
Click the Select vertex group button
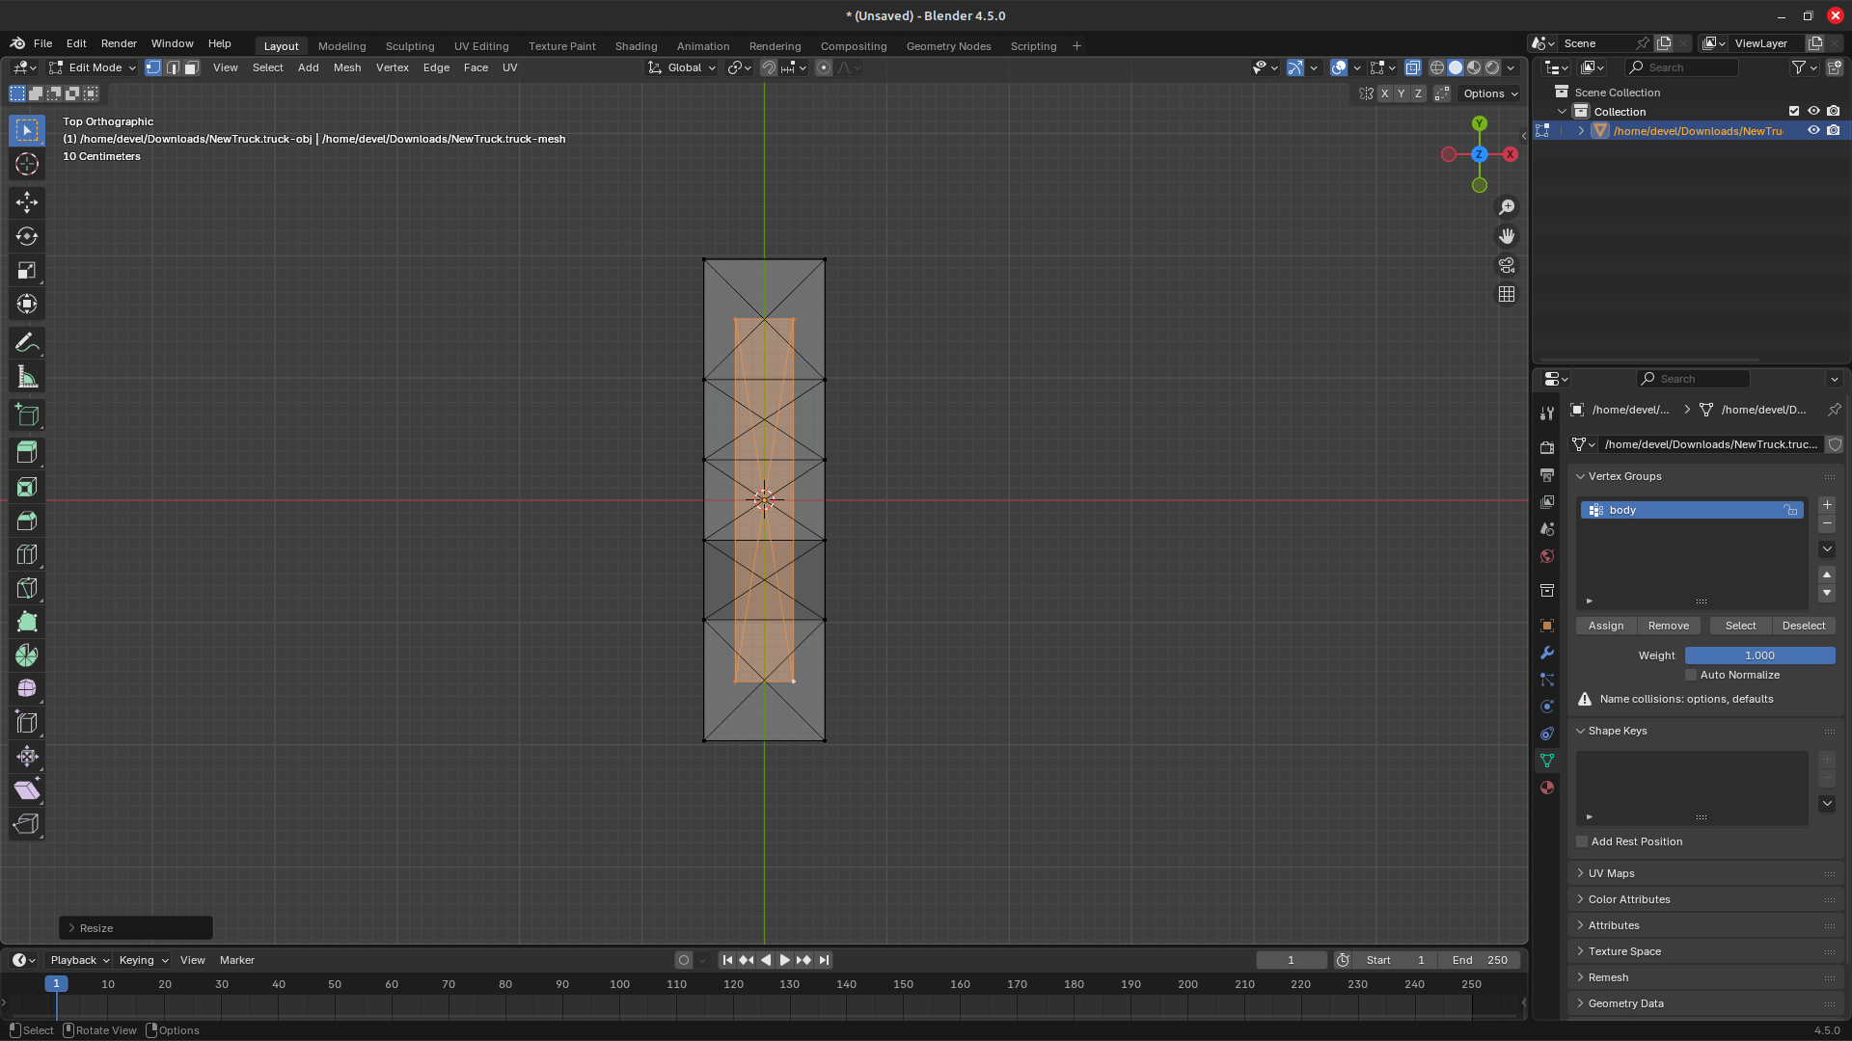(x=1741, y=626)
